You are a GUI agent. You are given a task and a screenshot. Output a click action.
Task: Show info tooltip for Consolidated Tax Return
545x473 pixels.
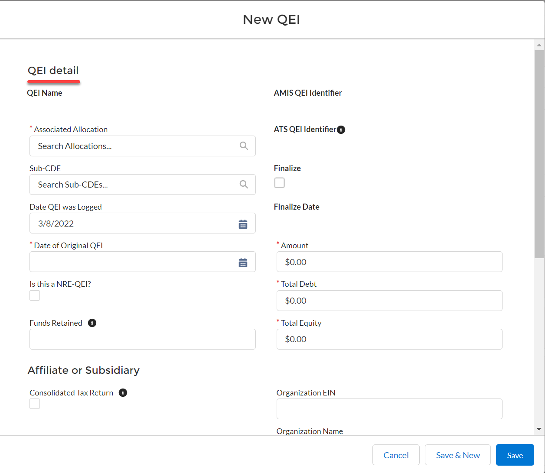[x=123, y=393]
